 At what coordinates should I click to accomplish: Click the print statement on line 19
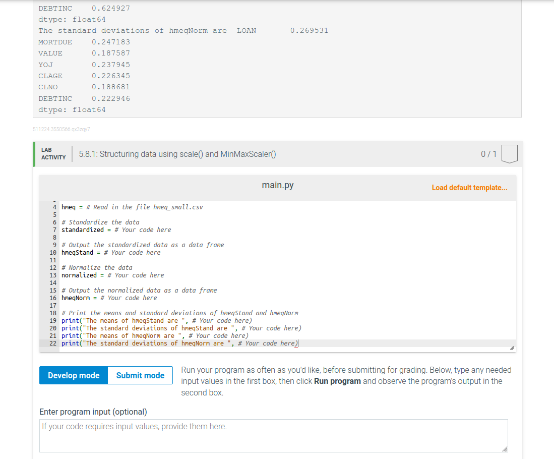click(151, 320)
